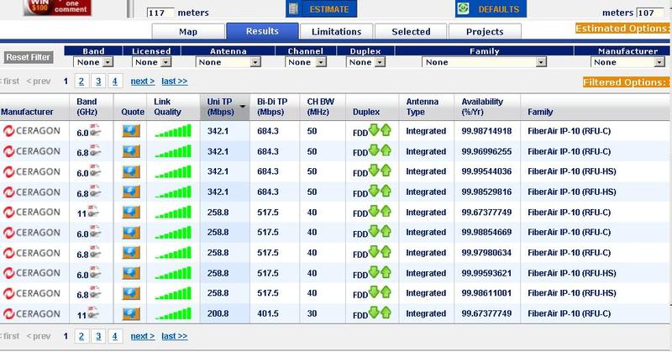The height and width of the screenshot is (352, 672).
Task: Open quote icon for 99.98854669 availability row
Action: point(131,233)
